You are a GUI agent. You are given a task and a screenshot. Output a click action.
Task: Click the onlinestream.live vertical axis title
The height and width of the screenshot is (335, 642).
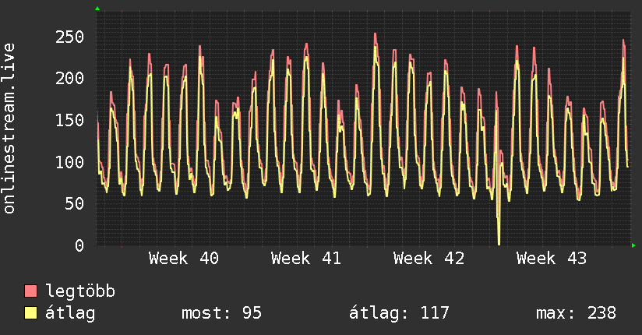tap(9, 129)
